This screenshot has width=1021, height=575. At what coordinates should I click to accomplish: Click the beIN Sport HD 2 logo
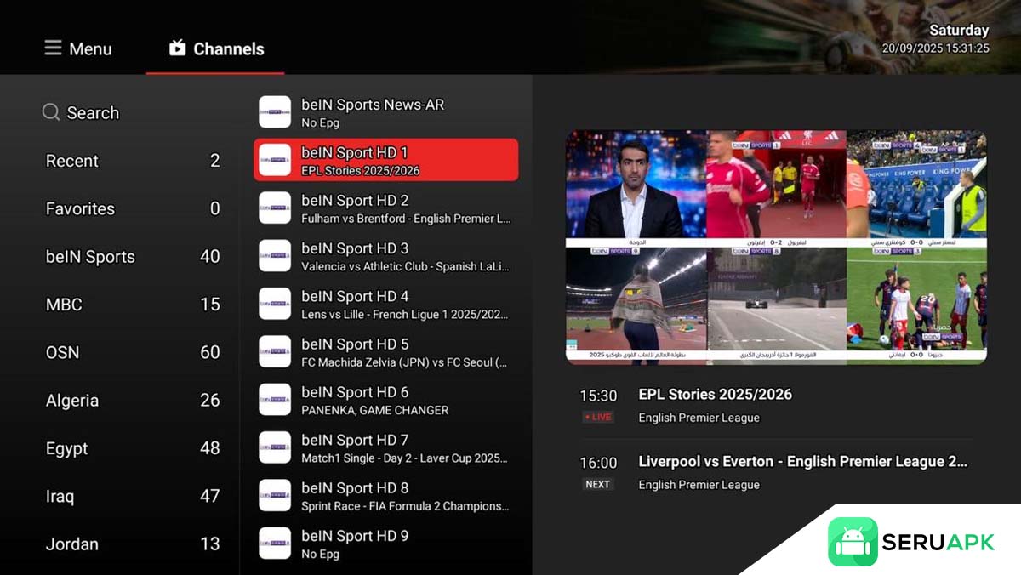[275, 208]
